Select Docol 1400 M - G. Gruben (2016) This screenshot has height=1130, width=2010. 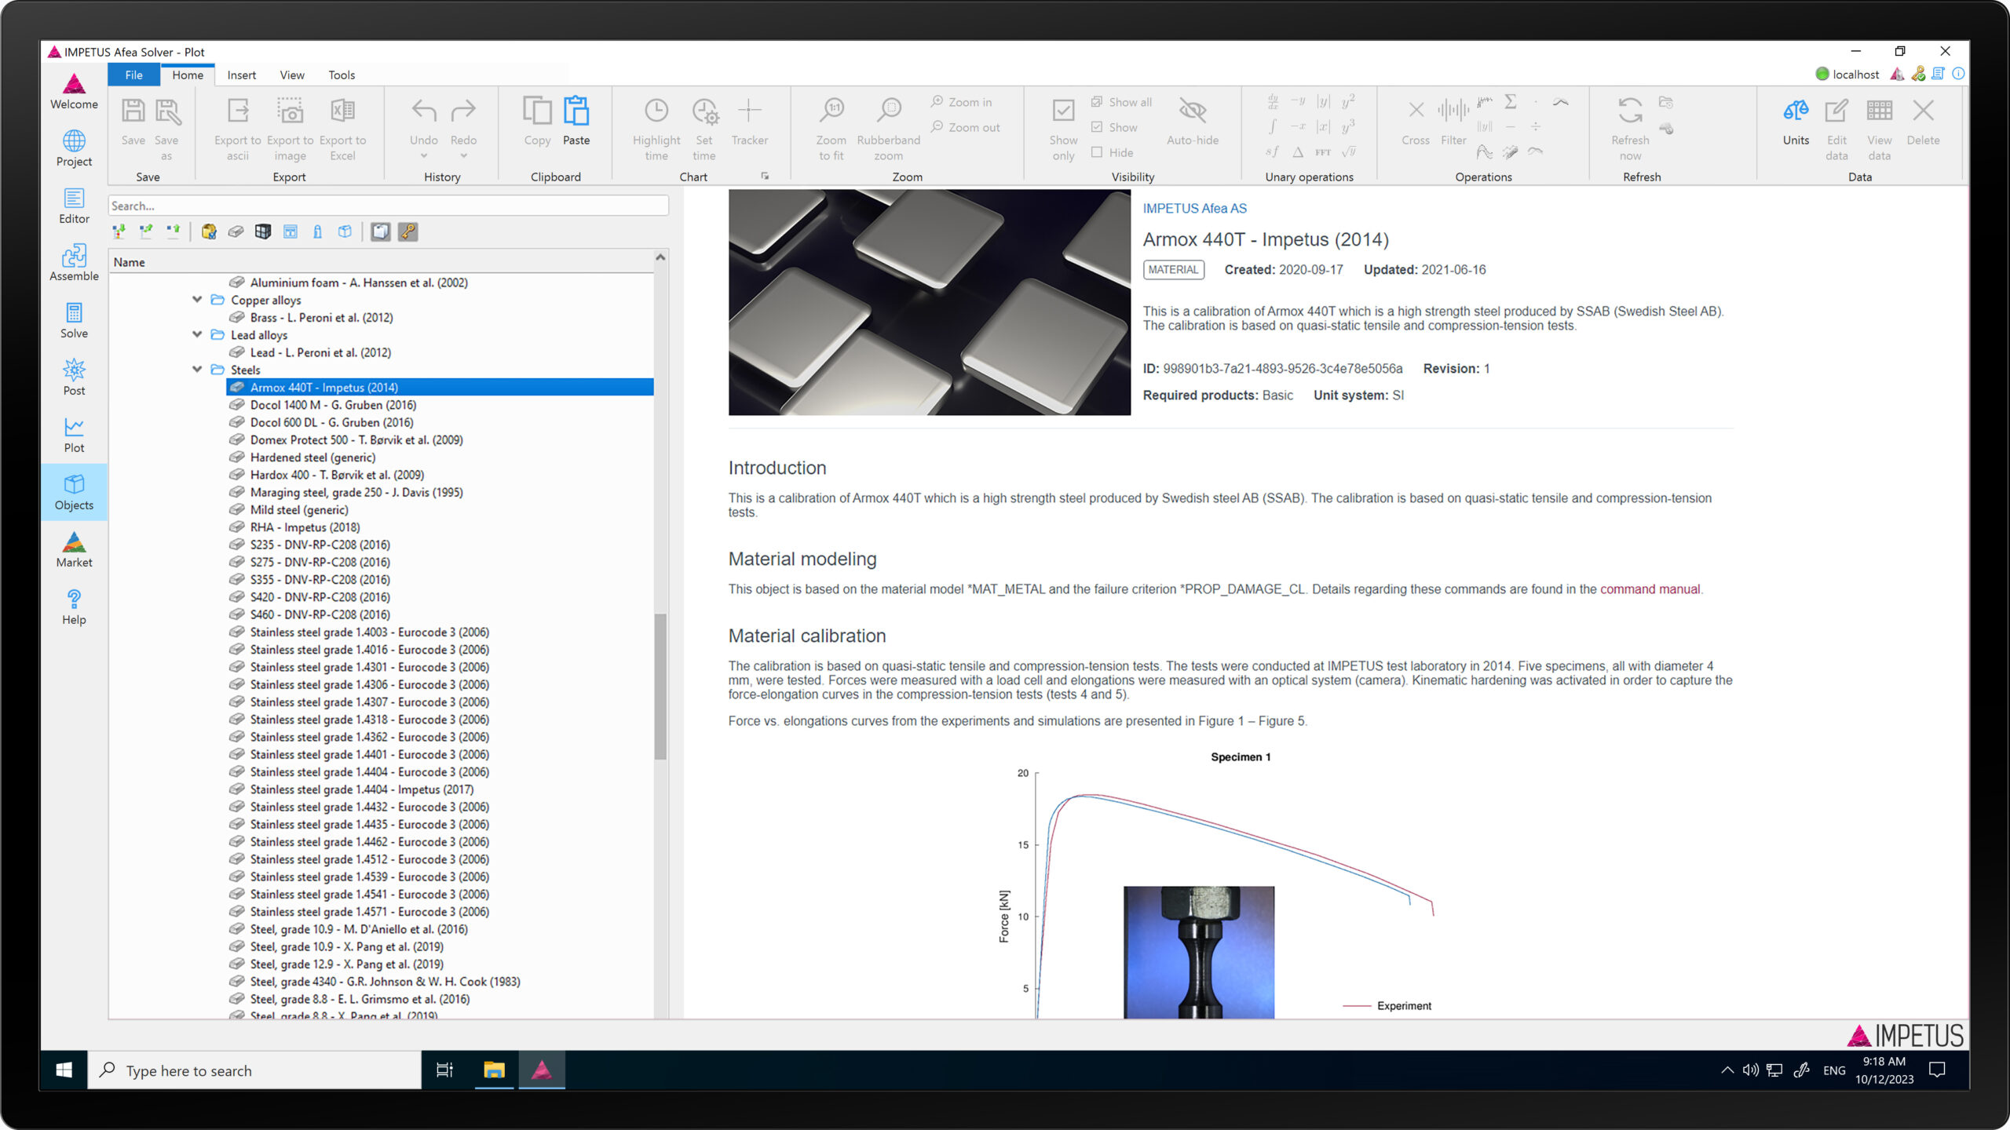[x=333, y=405]
